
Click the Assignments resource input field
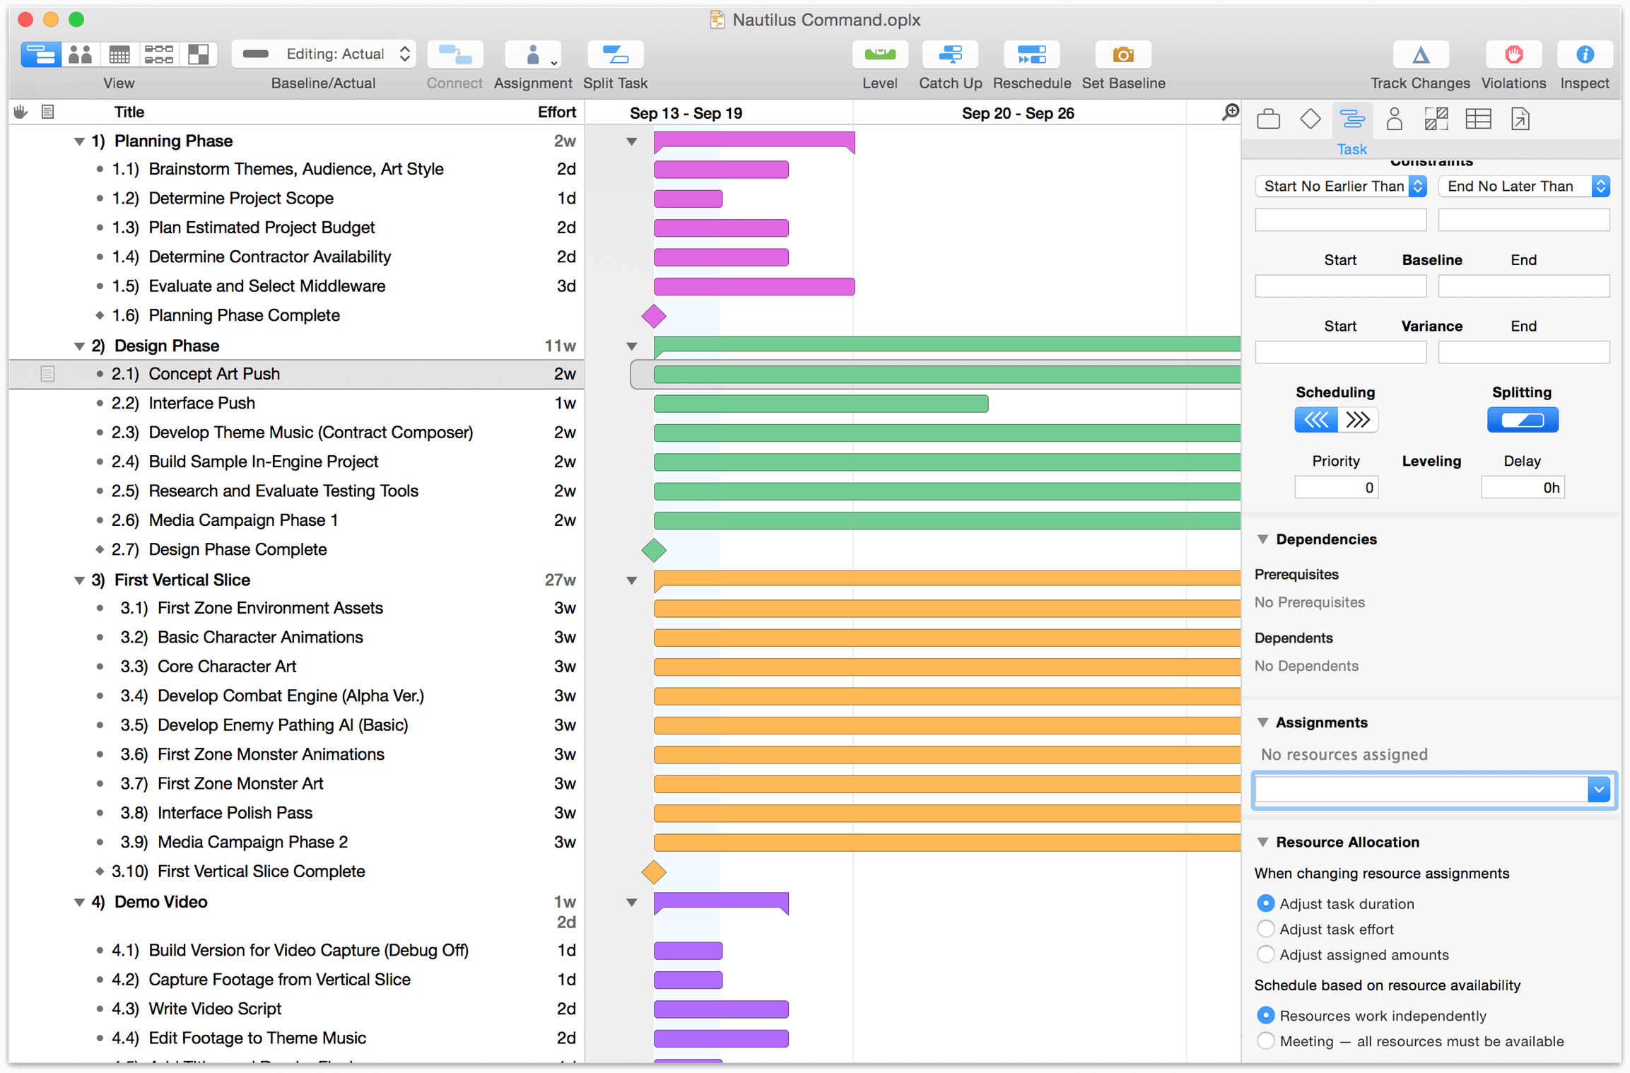[x=1424, y=789]
